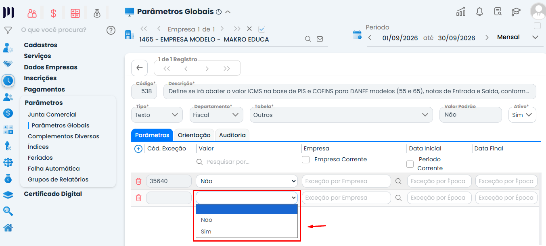
Task: Click the 'O que você procura?' search box
Action: [x=54, y=30]
